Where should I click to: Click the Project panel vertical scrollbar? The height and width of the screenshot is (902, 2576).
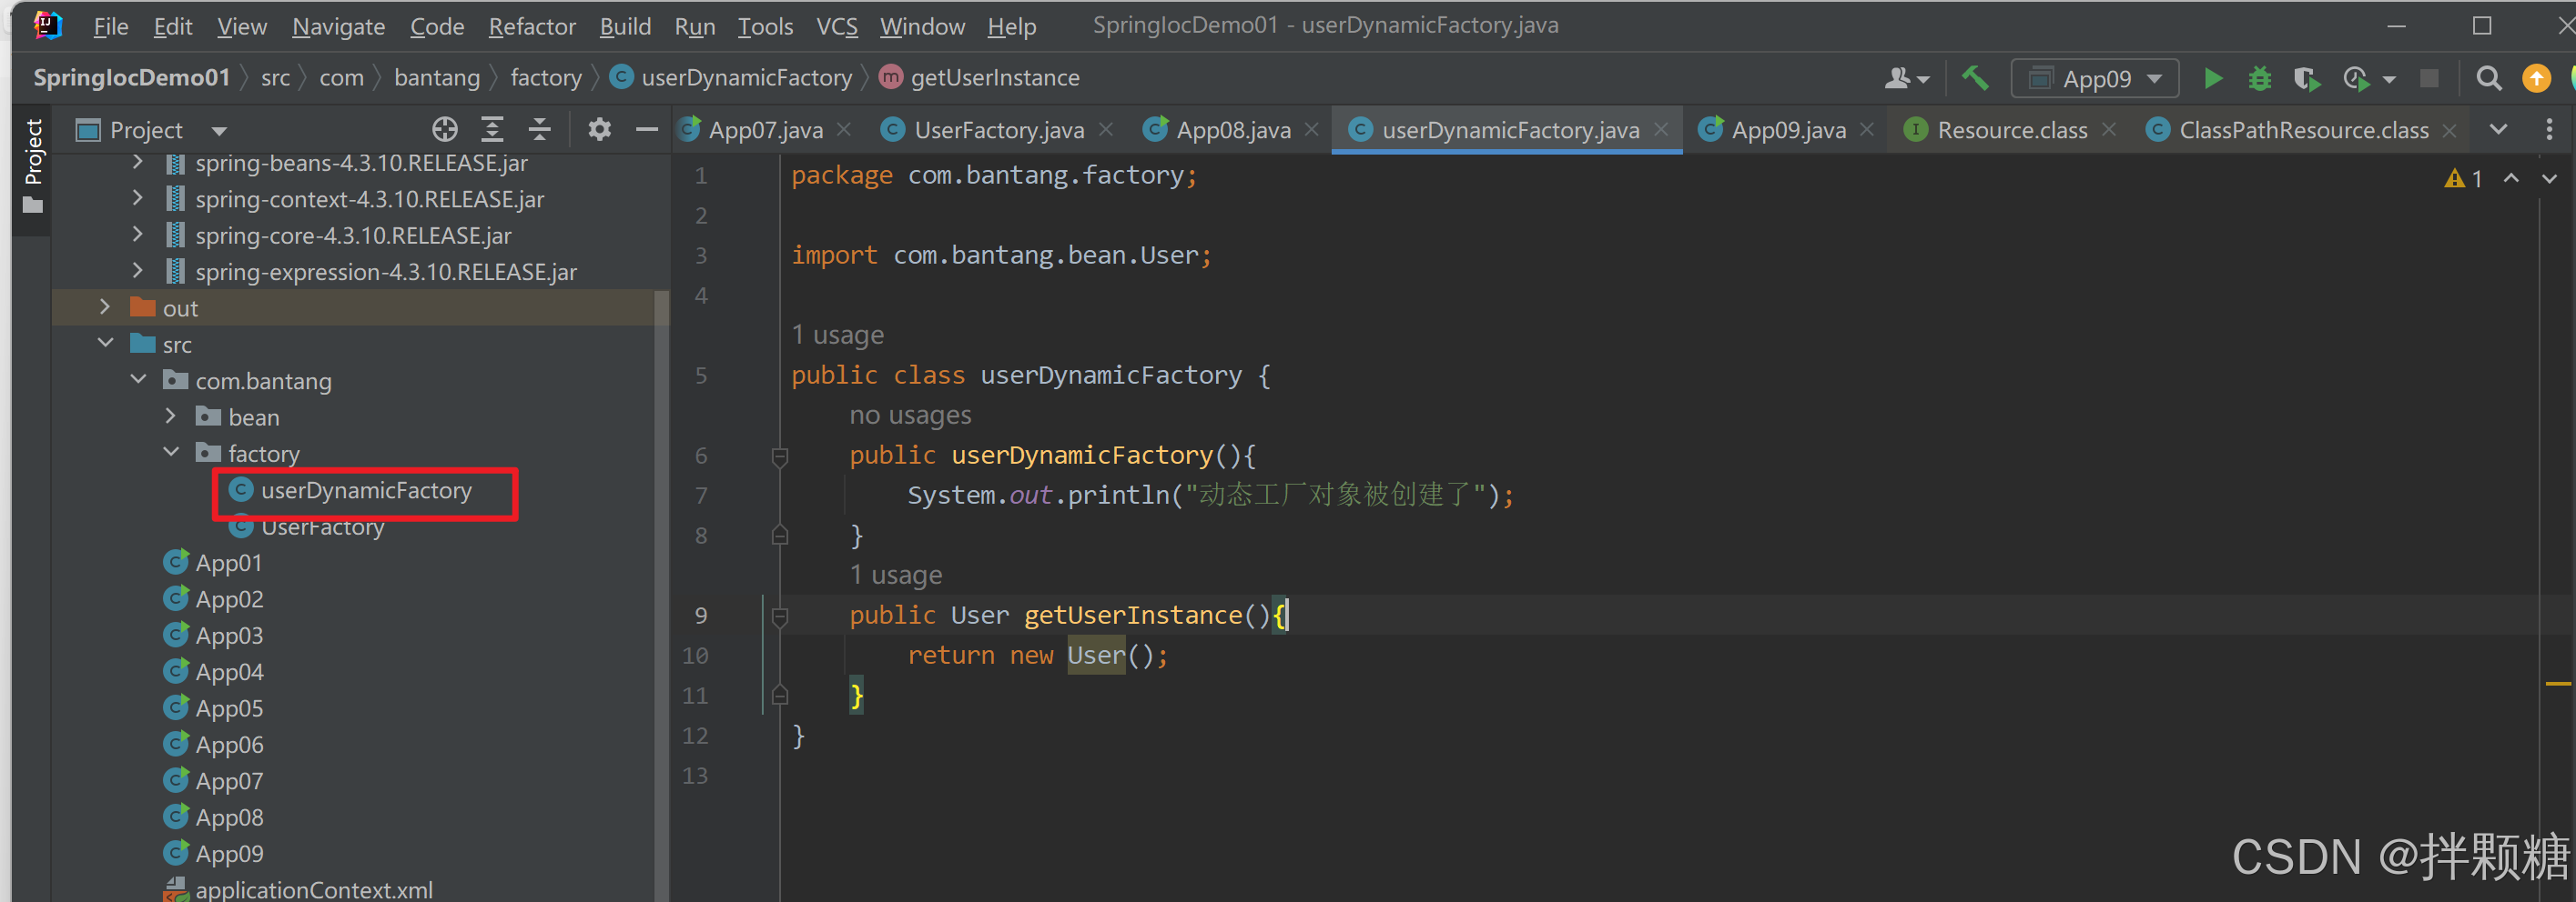coord(661,596)
